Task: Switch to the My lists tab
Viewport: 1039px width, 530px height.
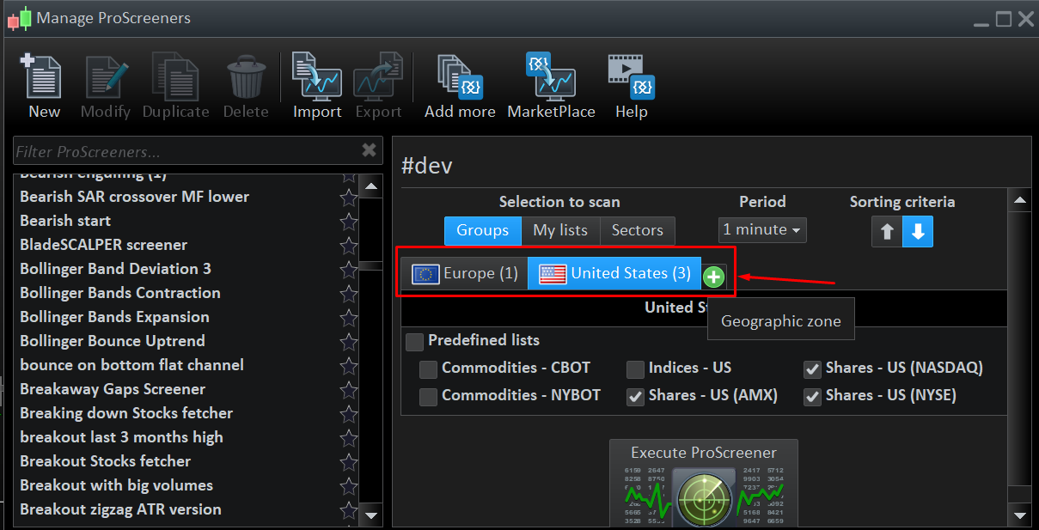Action: (x=560, y=230)
